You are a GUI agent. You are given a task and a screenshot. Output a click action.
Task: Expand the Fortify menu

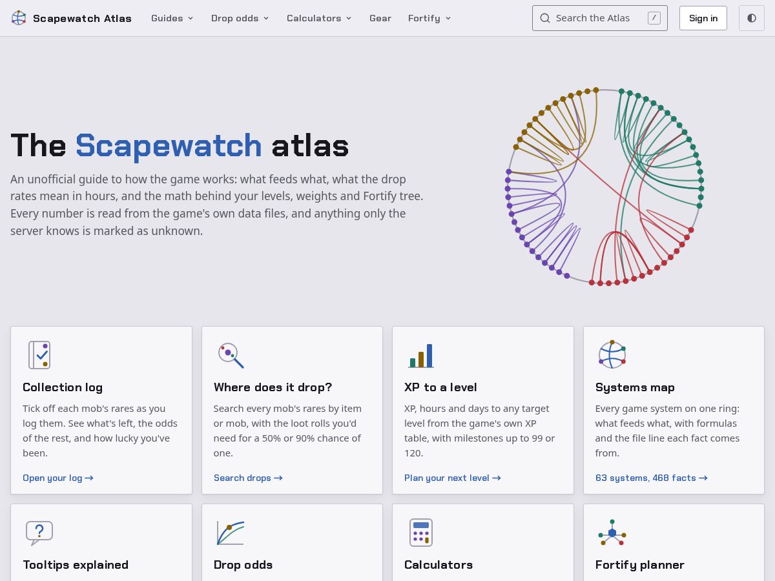point(429,18)
